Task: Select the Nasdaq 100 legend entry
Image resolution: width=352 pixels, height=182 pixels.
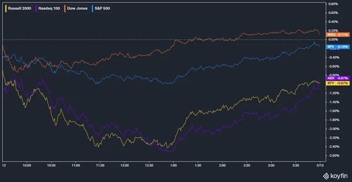Action: pos(48,9)
